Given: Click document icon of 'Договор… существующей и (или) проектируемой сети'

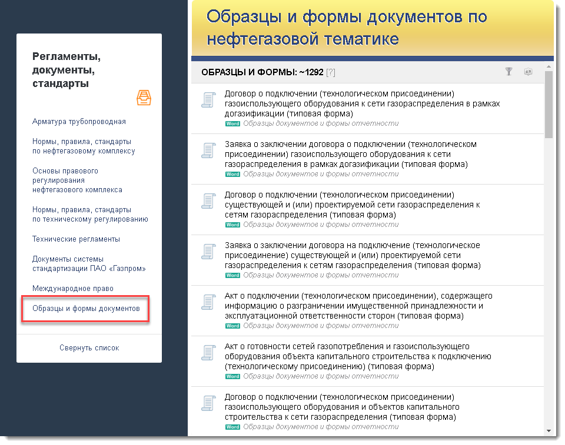Looking at the screenshot, I should point(208,201).
